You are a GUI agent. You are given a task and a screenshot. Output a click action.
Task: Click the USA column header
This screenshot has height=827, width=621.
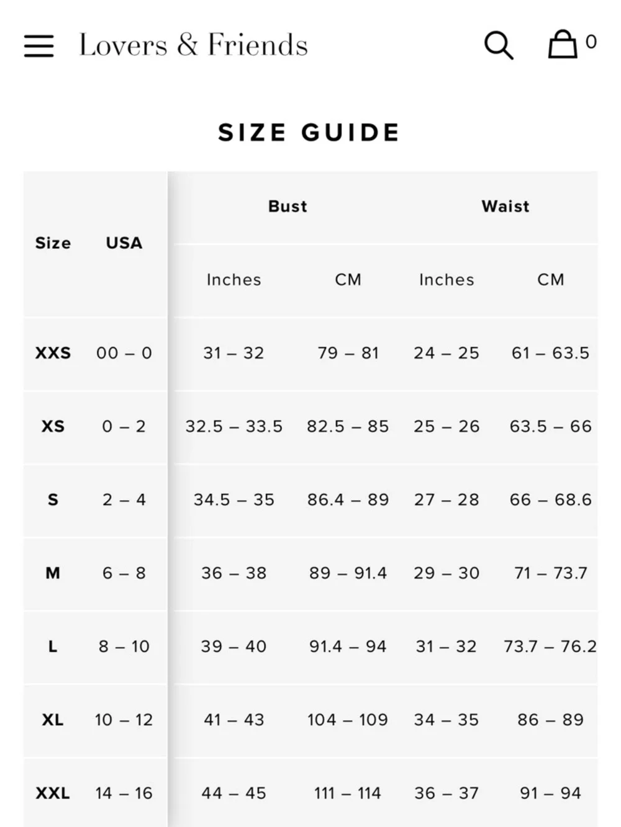(x=124, y=243)
